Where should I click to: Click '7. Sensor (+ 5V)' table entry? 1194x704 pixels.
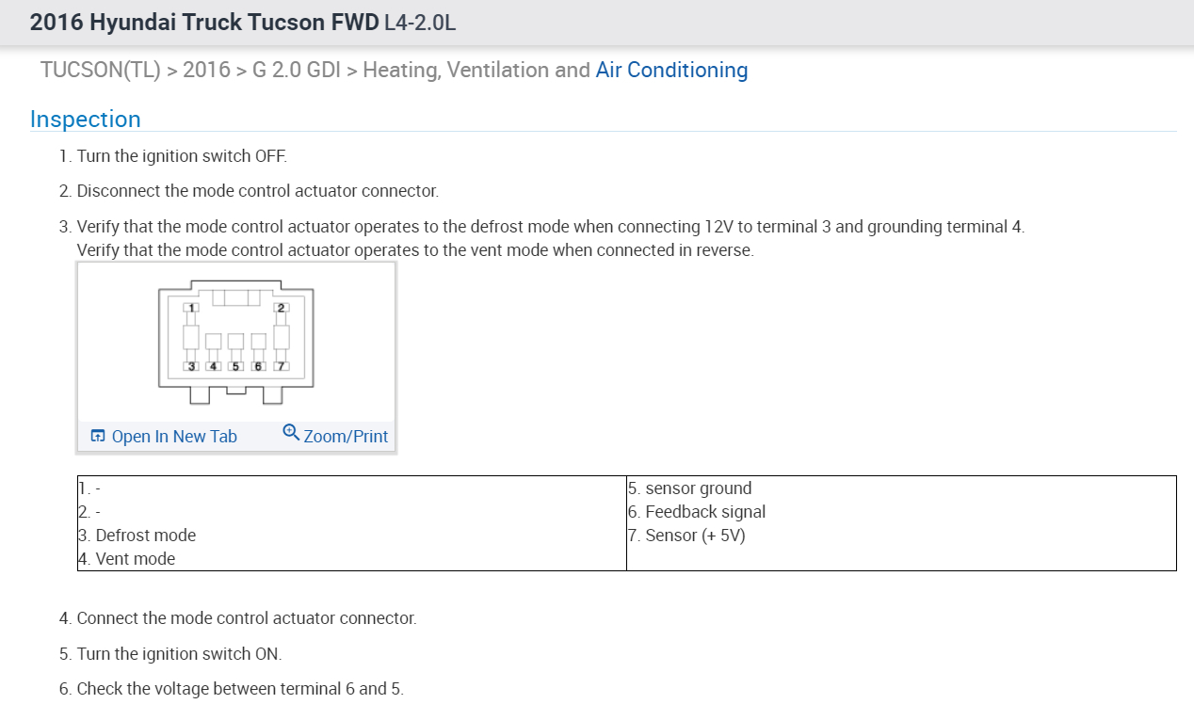point(686,536)
